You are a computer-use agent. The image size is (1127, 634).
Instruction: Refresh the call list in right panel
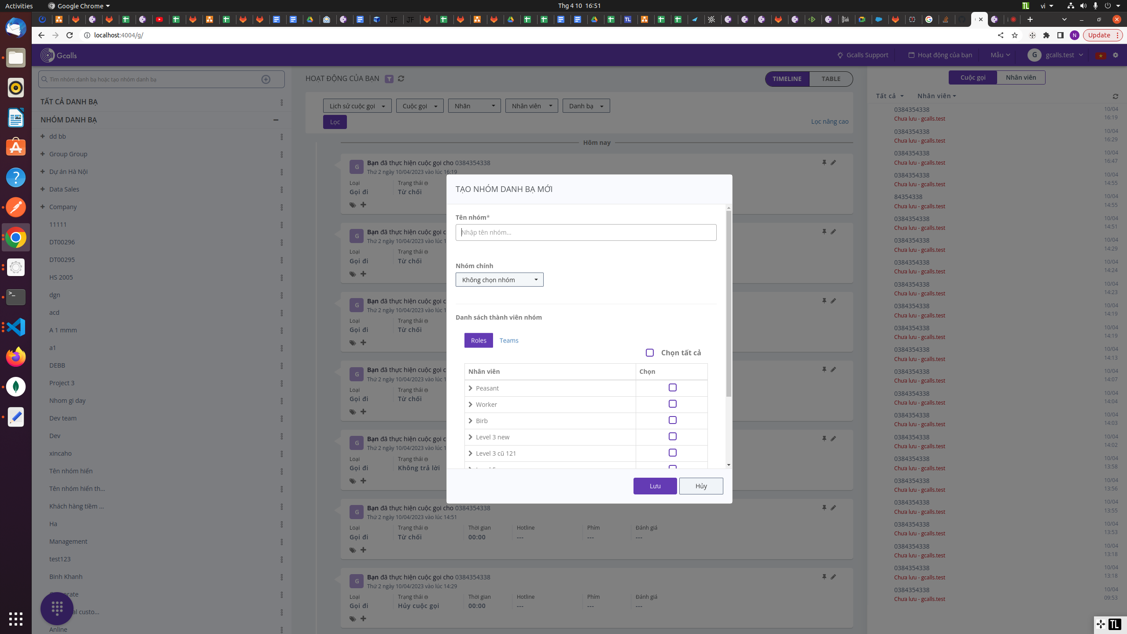tap(1115, 96)
